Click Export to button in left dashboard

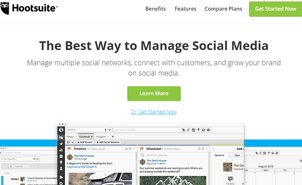pyautogui.click(x=22, y=166)
